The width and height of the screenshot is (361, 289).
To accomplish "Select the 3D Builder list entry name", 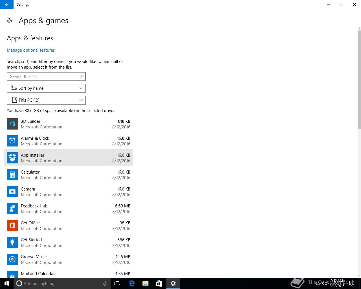I will click(30, 121).
